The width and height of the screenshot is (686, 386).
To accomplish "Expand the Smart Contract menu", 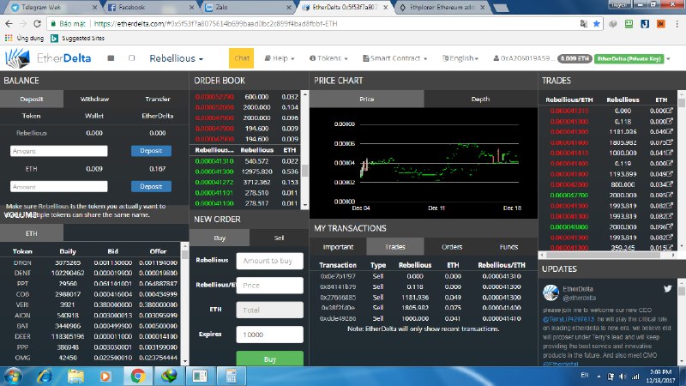I will tap(395, 58).
